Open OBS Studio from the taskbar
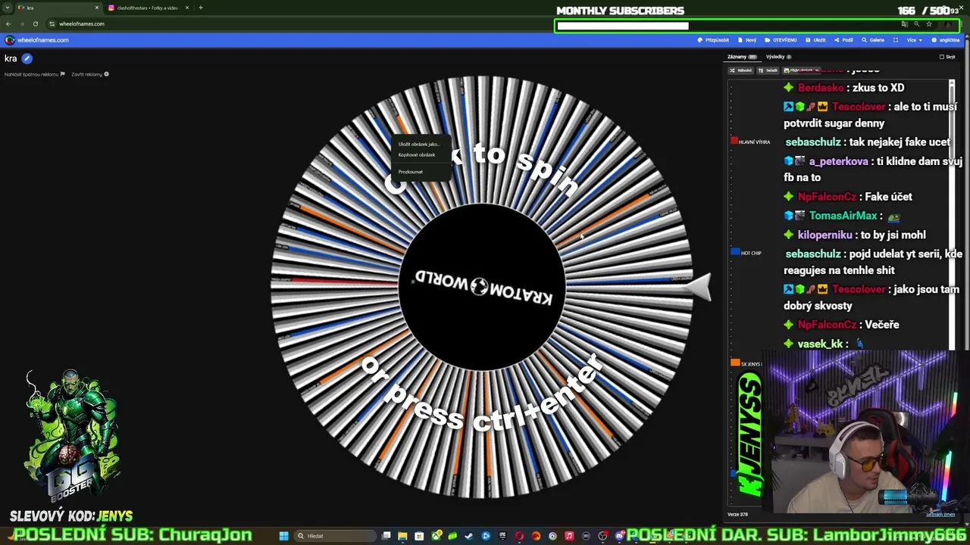This screenshot has width=970, height=545. pyautogui.click(x=602, y=536)
